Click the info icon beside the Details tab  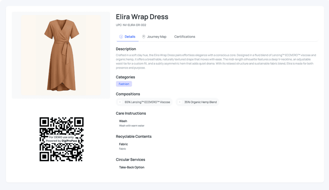point(122,37)
